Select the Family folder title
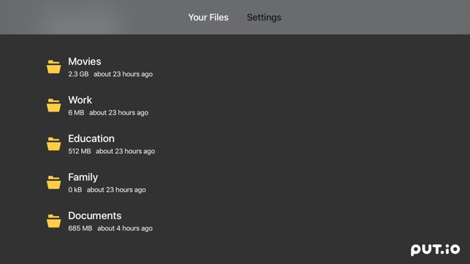Screen dimensions: 470x264 [x=83, y=178]
